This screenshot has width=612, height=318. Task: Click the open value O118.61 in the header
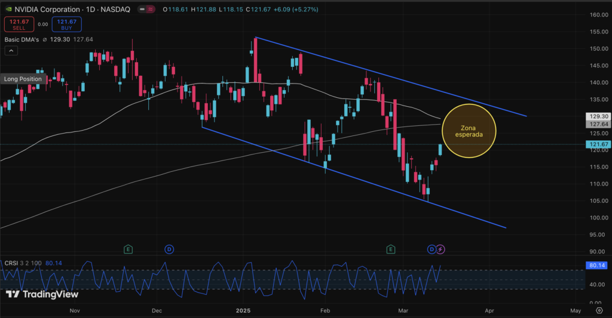coord(175,10)
